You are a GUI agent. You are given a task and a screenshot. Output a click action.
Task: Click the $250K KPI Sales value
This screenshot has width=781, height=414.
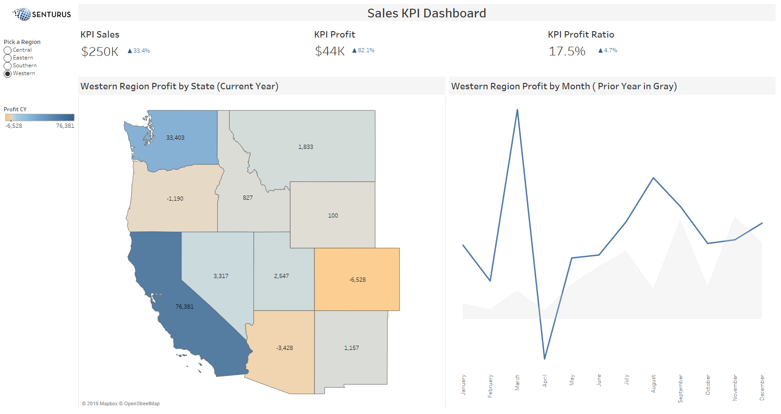pyautogui.click(x=100, y=51)
